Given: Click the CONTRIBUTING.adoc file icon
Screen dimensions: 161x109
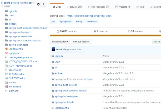Looking at the screenshot, I should coord(7,66).
